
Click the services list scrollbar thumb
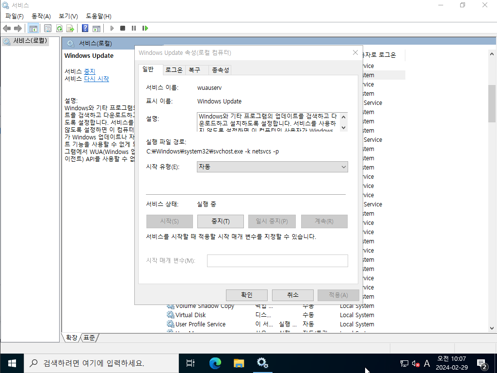[492, 103]
